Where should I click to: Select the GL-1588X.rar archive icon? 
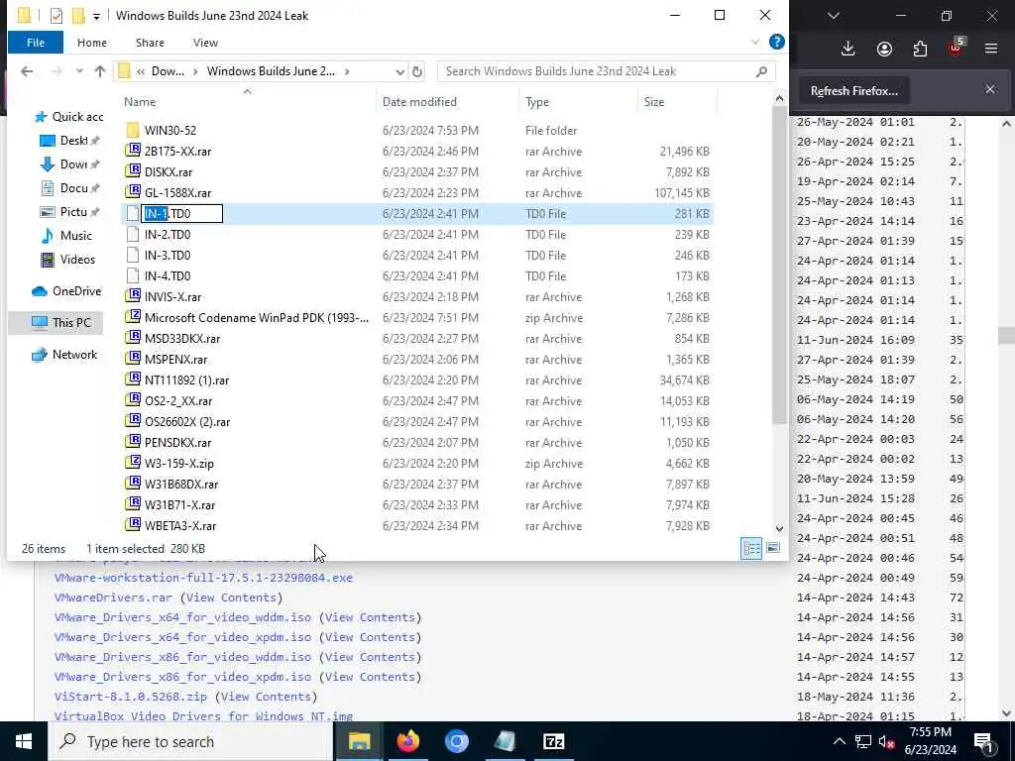tap(133, 192)
